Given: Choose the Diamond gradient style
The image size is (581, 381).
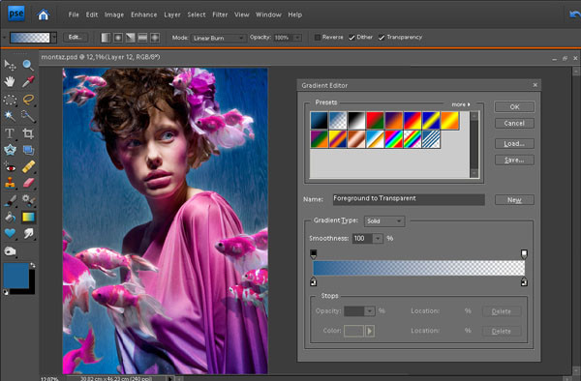Looking at the screenshot, I should point(155,38).
